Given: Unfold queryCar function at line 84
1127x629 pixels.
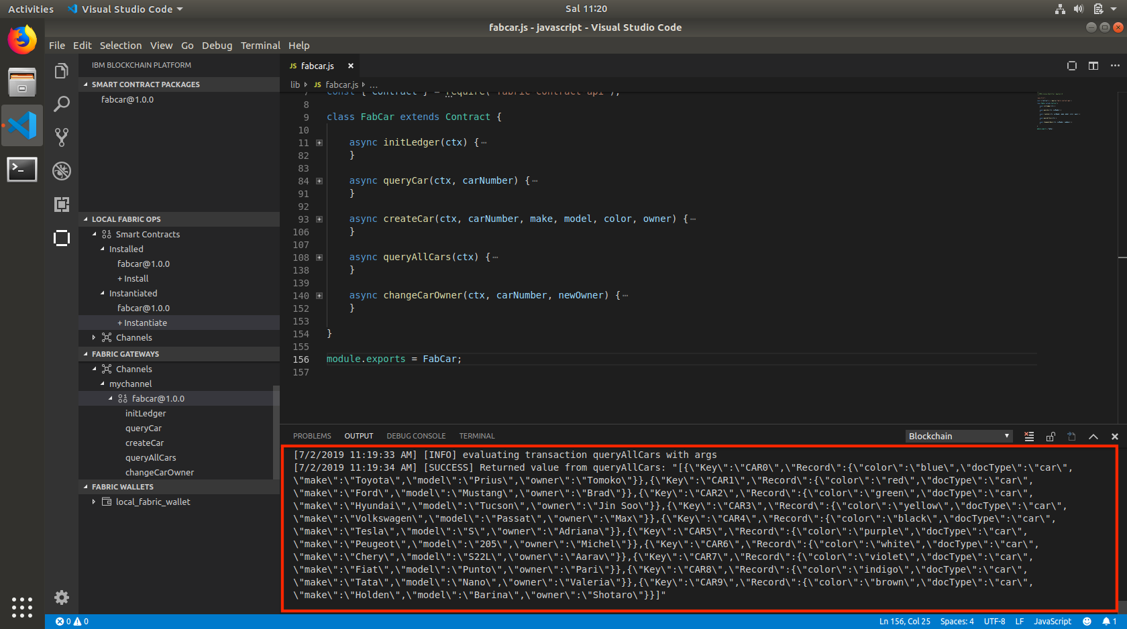Looking at the screenshot, I should pyautogui.click(x=319, y=181).
